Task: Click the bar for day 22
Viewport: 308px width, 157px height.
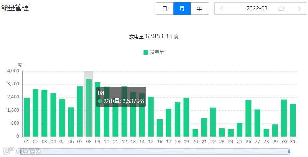Action: tap(213, 122)
